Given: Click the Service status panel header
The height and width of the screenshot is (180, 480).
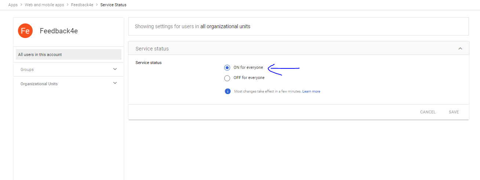Looking at the screenshot, I should 152,49.
